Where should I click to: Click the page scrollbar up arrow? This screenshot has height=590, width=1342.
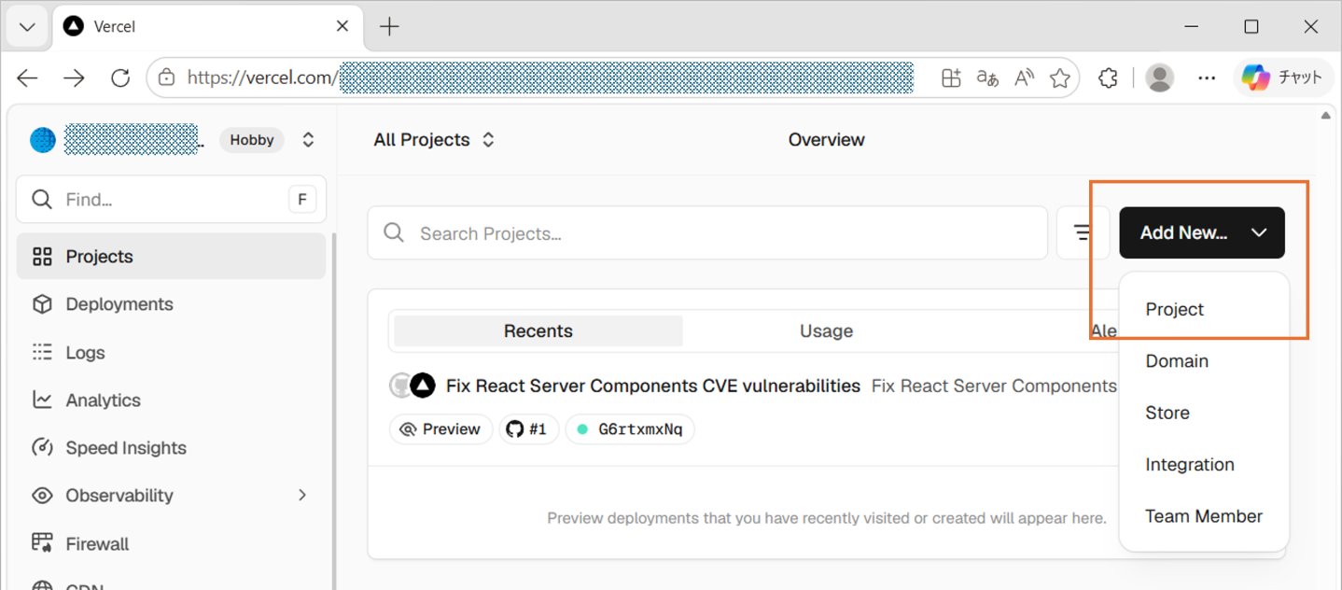pos(1325,116)
